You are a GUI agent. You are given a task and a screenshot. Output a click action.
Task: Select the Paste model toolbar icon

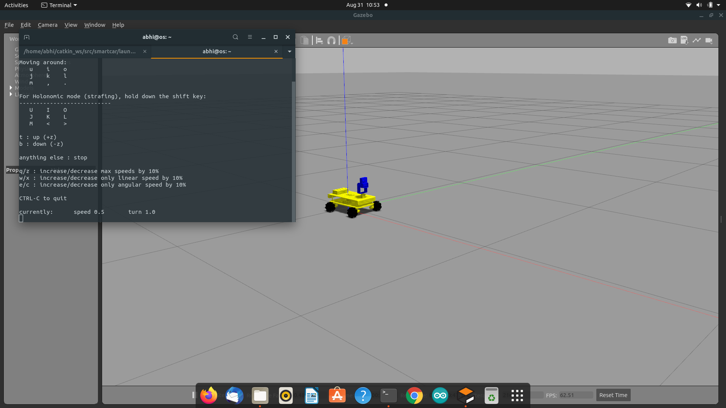(304, 40)
